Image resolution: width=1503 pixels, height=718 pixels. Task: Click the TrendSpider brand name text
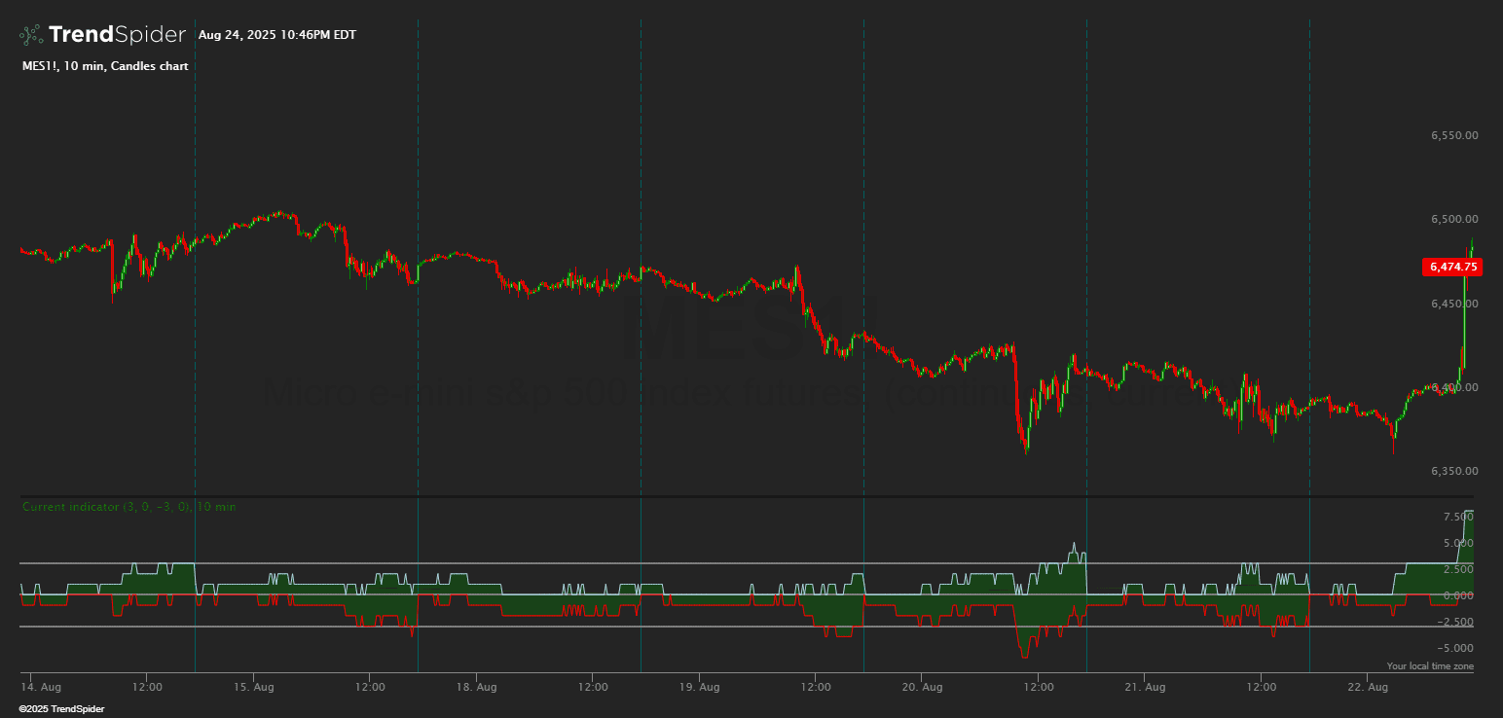coord(117,35)
